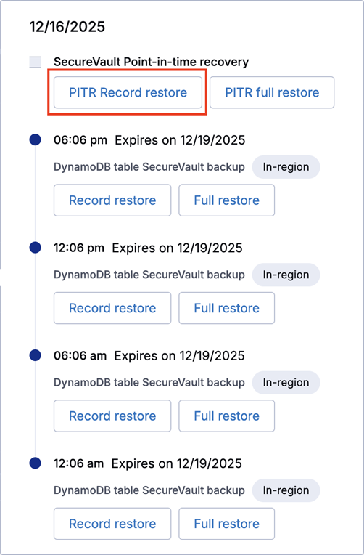Click Record restore for 12:06 am backup
Viewport: 364px width, 555px height.
(112, 524)
